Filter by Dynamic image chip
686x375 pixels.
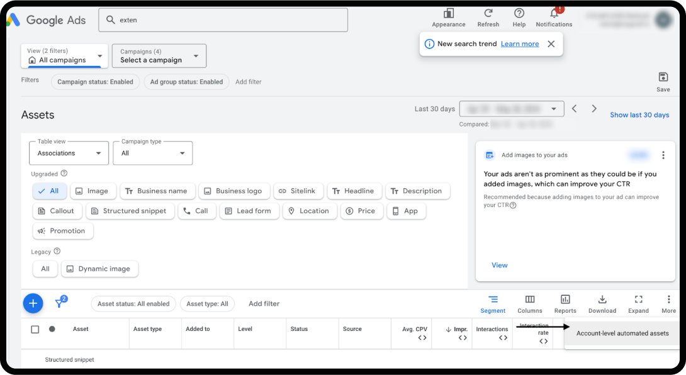point(99,269)
